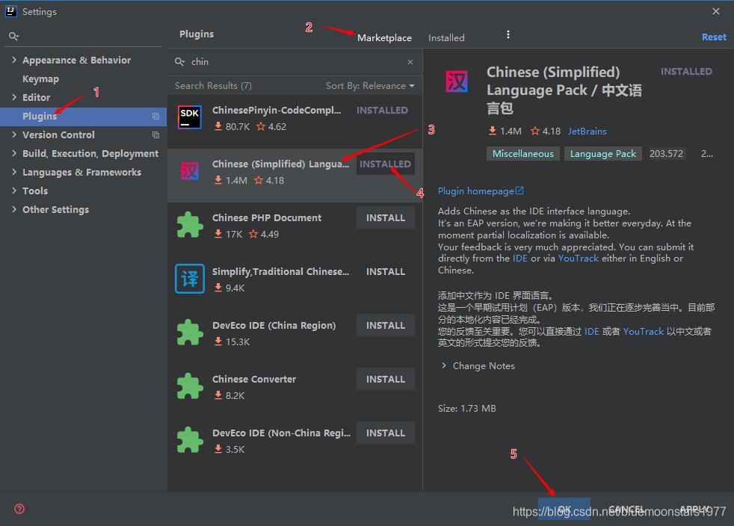The width and height of the screenshot is (734, 526).
Task: Click the YouTrack link in Chinese description
Action: [644, 331]
